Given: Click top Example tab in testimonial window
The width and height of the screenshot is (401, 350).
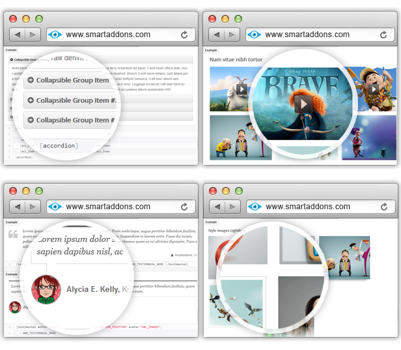Looking at the screenshot, I should pyautogui.click(x=12, y=222).
